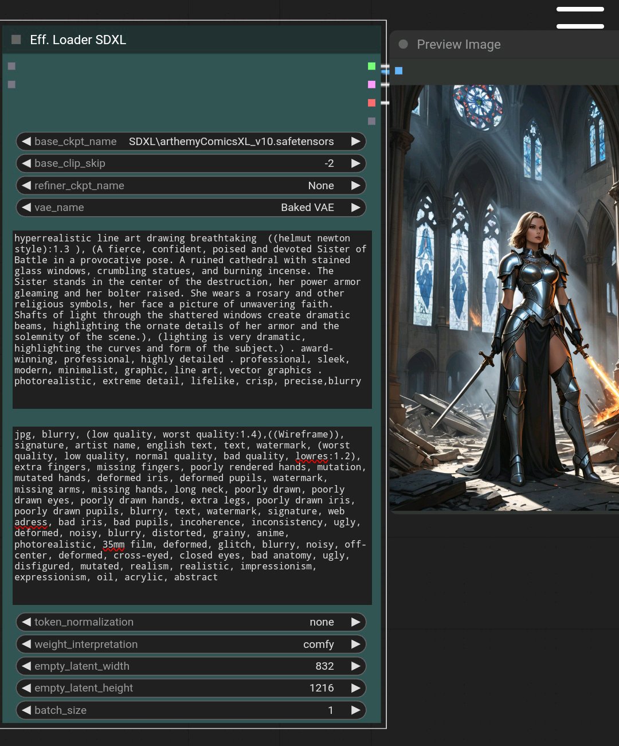Click the green output slot of Eff. Loader
The image size is (619, 746).
(371, 66)
